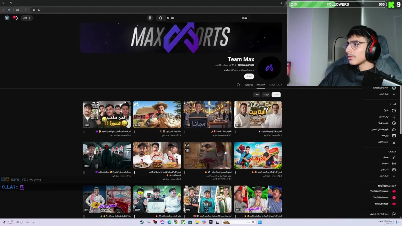Open the 30:29 video thumbnail
Image resolution: width=402 pixels, height=226 pixels.
[x=157, y=199]
